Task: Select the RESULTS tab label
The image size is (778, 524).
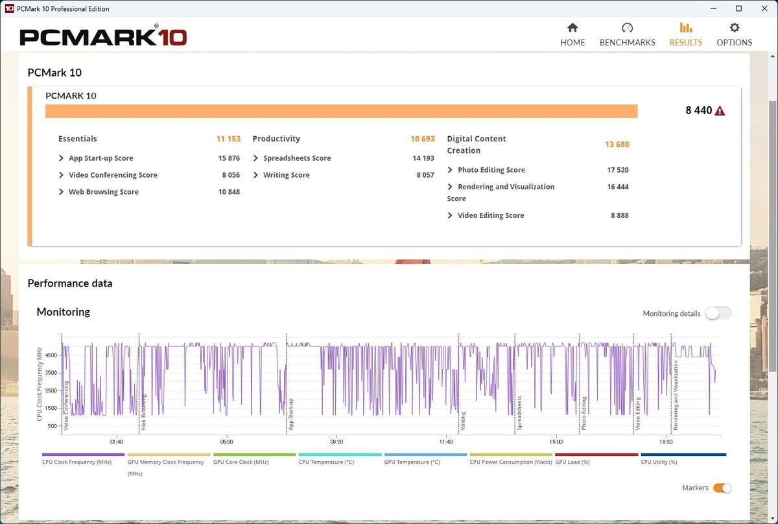Action: tap(685, 42)
